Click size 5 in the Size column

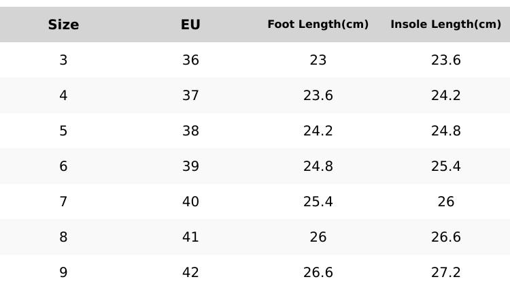tap(63, 131)
